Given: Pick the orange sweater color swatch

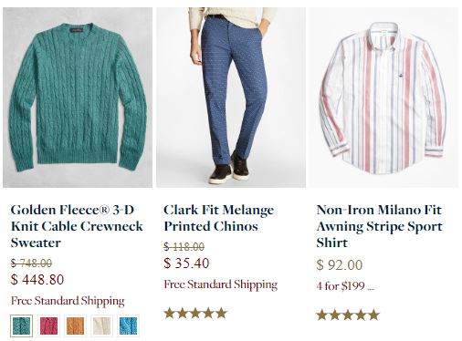Looking at the screenshot, I should (x=75, y=325).
